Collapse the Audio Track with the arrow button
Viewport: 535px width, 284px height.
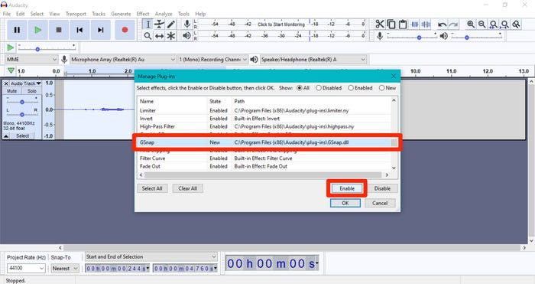click(6, 136)
